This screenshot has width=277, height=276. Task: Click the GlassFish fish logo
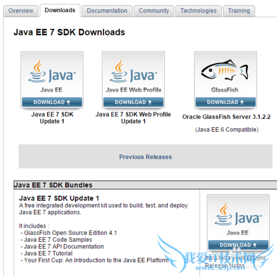(225, 70)
